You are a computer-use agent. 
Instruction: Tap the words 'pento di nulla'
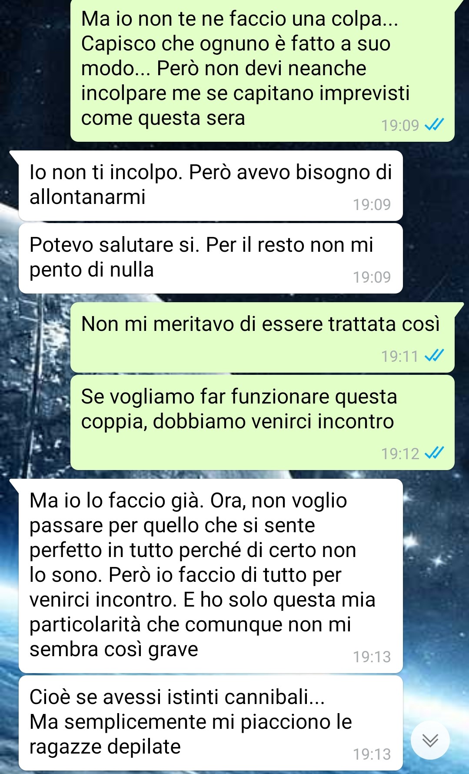(x=92, y=270)
